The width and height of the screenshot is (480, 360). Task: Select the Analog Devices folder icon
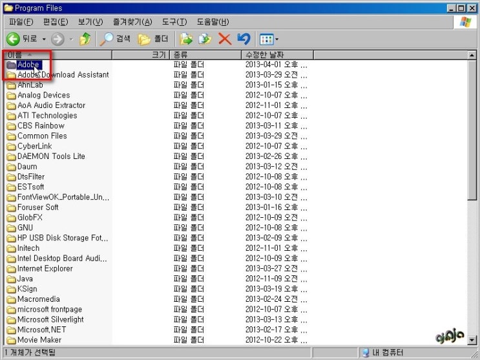[x=12, y=95]
